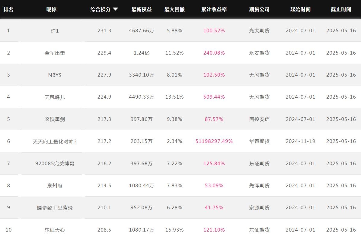Select the score value 208.5

click(x=104, y=230)
